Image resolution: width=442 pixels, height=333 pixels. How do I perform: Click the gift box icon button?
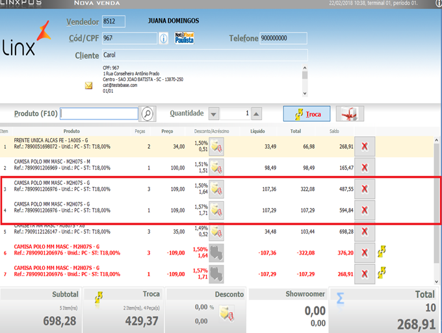tap(350, 114)
